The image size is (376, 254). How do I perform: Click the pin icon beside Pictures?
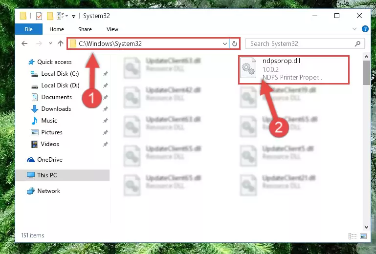point(105,132)
